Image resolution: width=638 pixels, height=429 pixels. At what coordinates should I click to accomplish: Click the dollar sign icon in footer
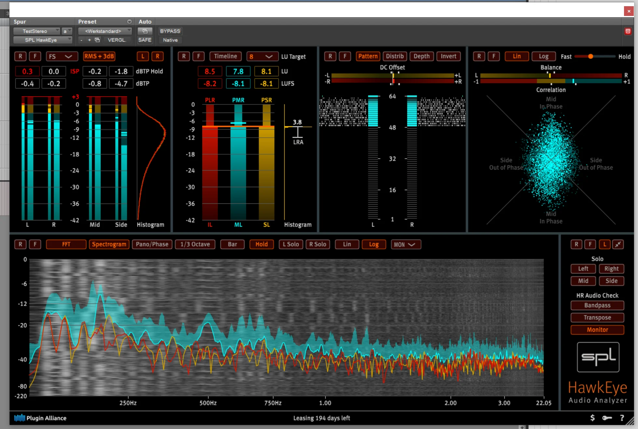pyautogui.click(x=592, y=418)
